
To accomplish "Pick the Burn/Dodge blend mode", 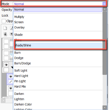I will click(x=23, y=63).
